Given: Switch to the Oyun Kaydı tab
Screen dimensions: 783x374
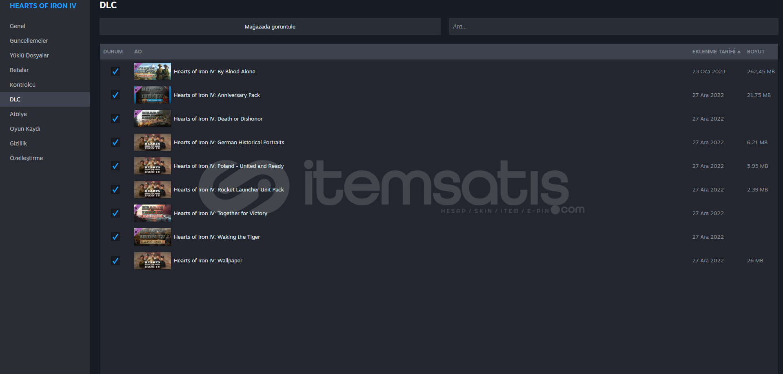Looking at the screenshot, I should pos(45,129).
